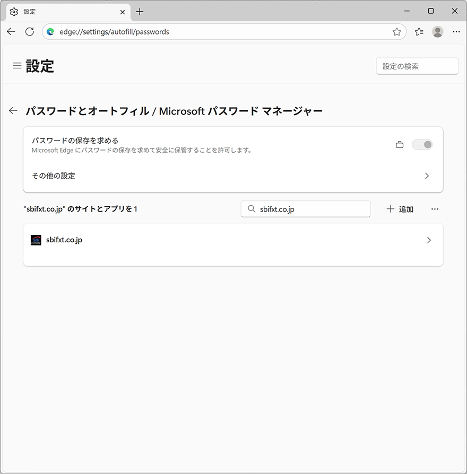
Task: Click the back navigation arrow icon
Action: [x=11, y=32]
